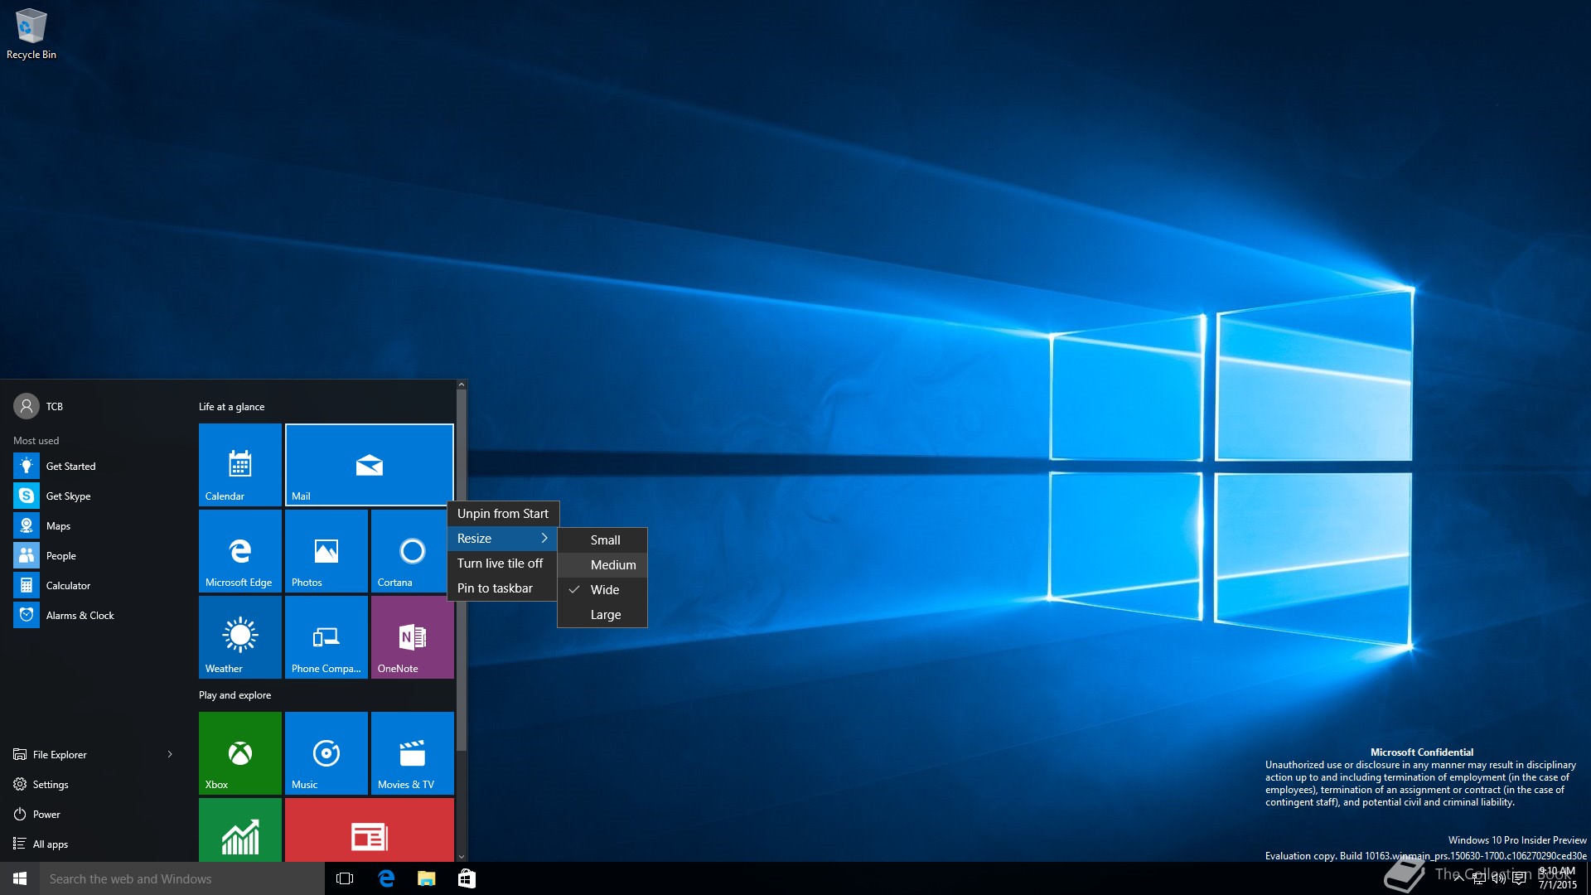Open Maps from Most used list
1591x895 pixels.
tap(98, 525)
